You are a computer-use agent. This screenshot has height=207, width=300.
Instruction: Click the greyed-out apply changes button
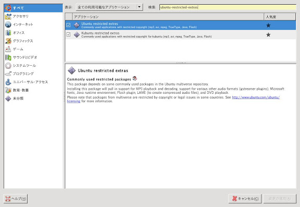[280, 199]
